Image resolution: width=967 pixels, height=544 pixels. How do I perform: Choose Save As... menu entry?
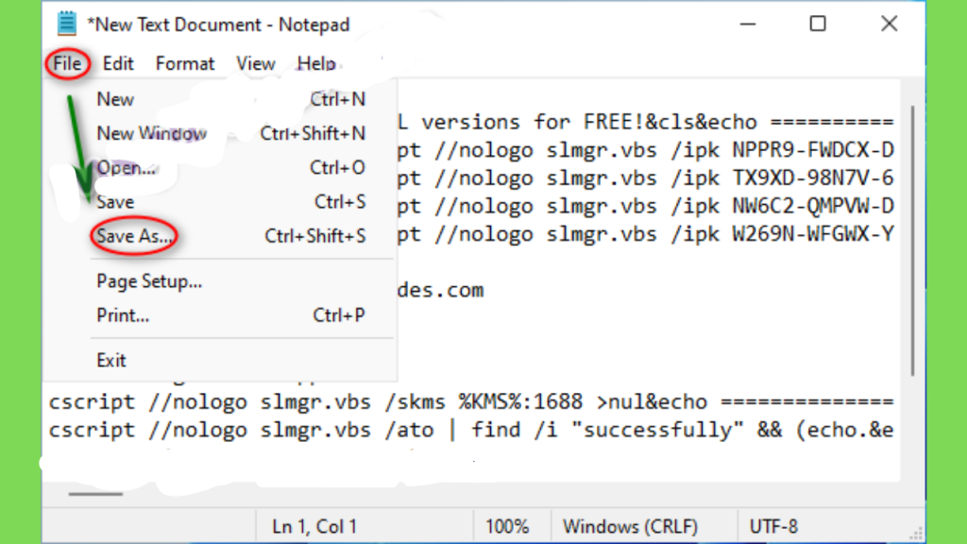(230, 236)
